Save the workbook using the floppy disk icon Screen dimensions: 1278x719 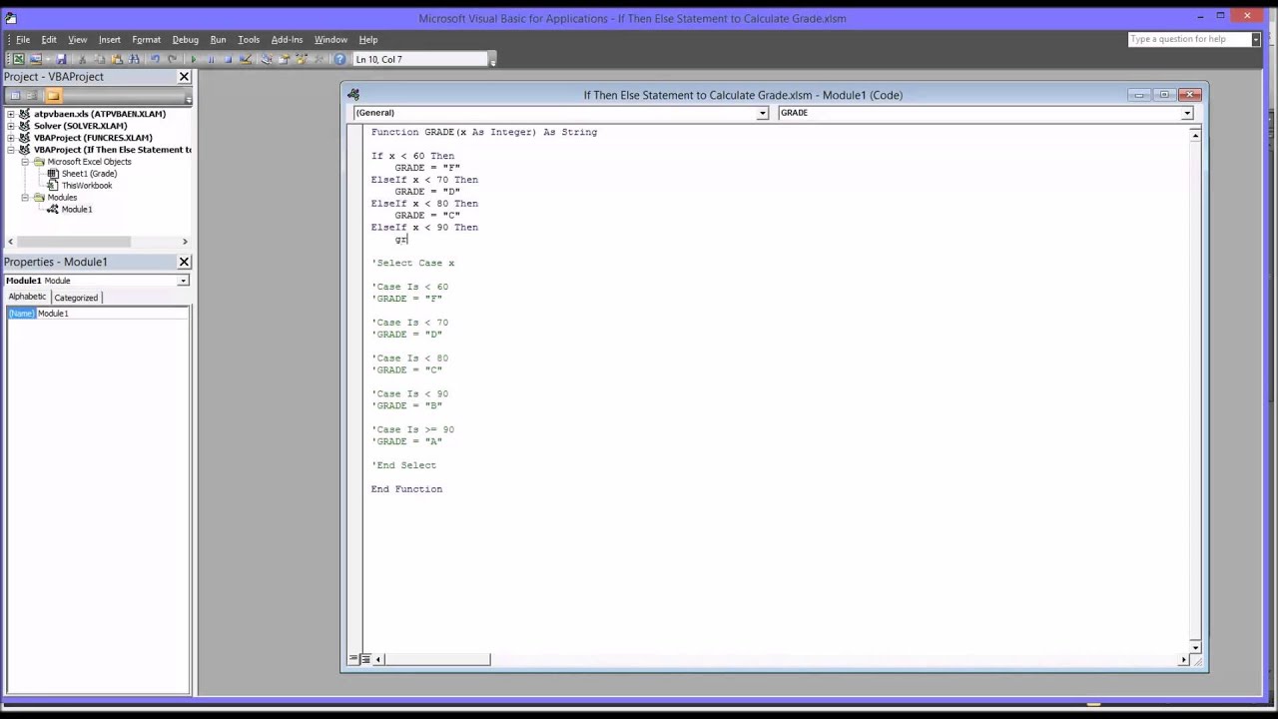61,59
